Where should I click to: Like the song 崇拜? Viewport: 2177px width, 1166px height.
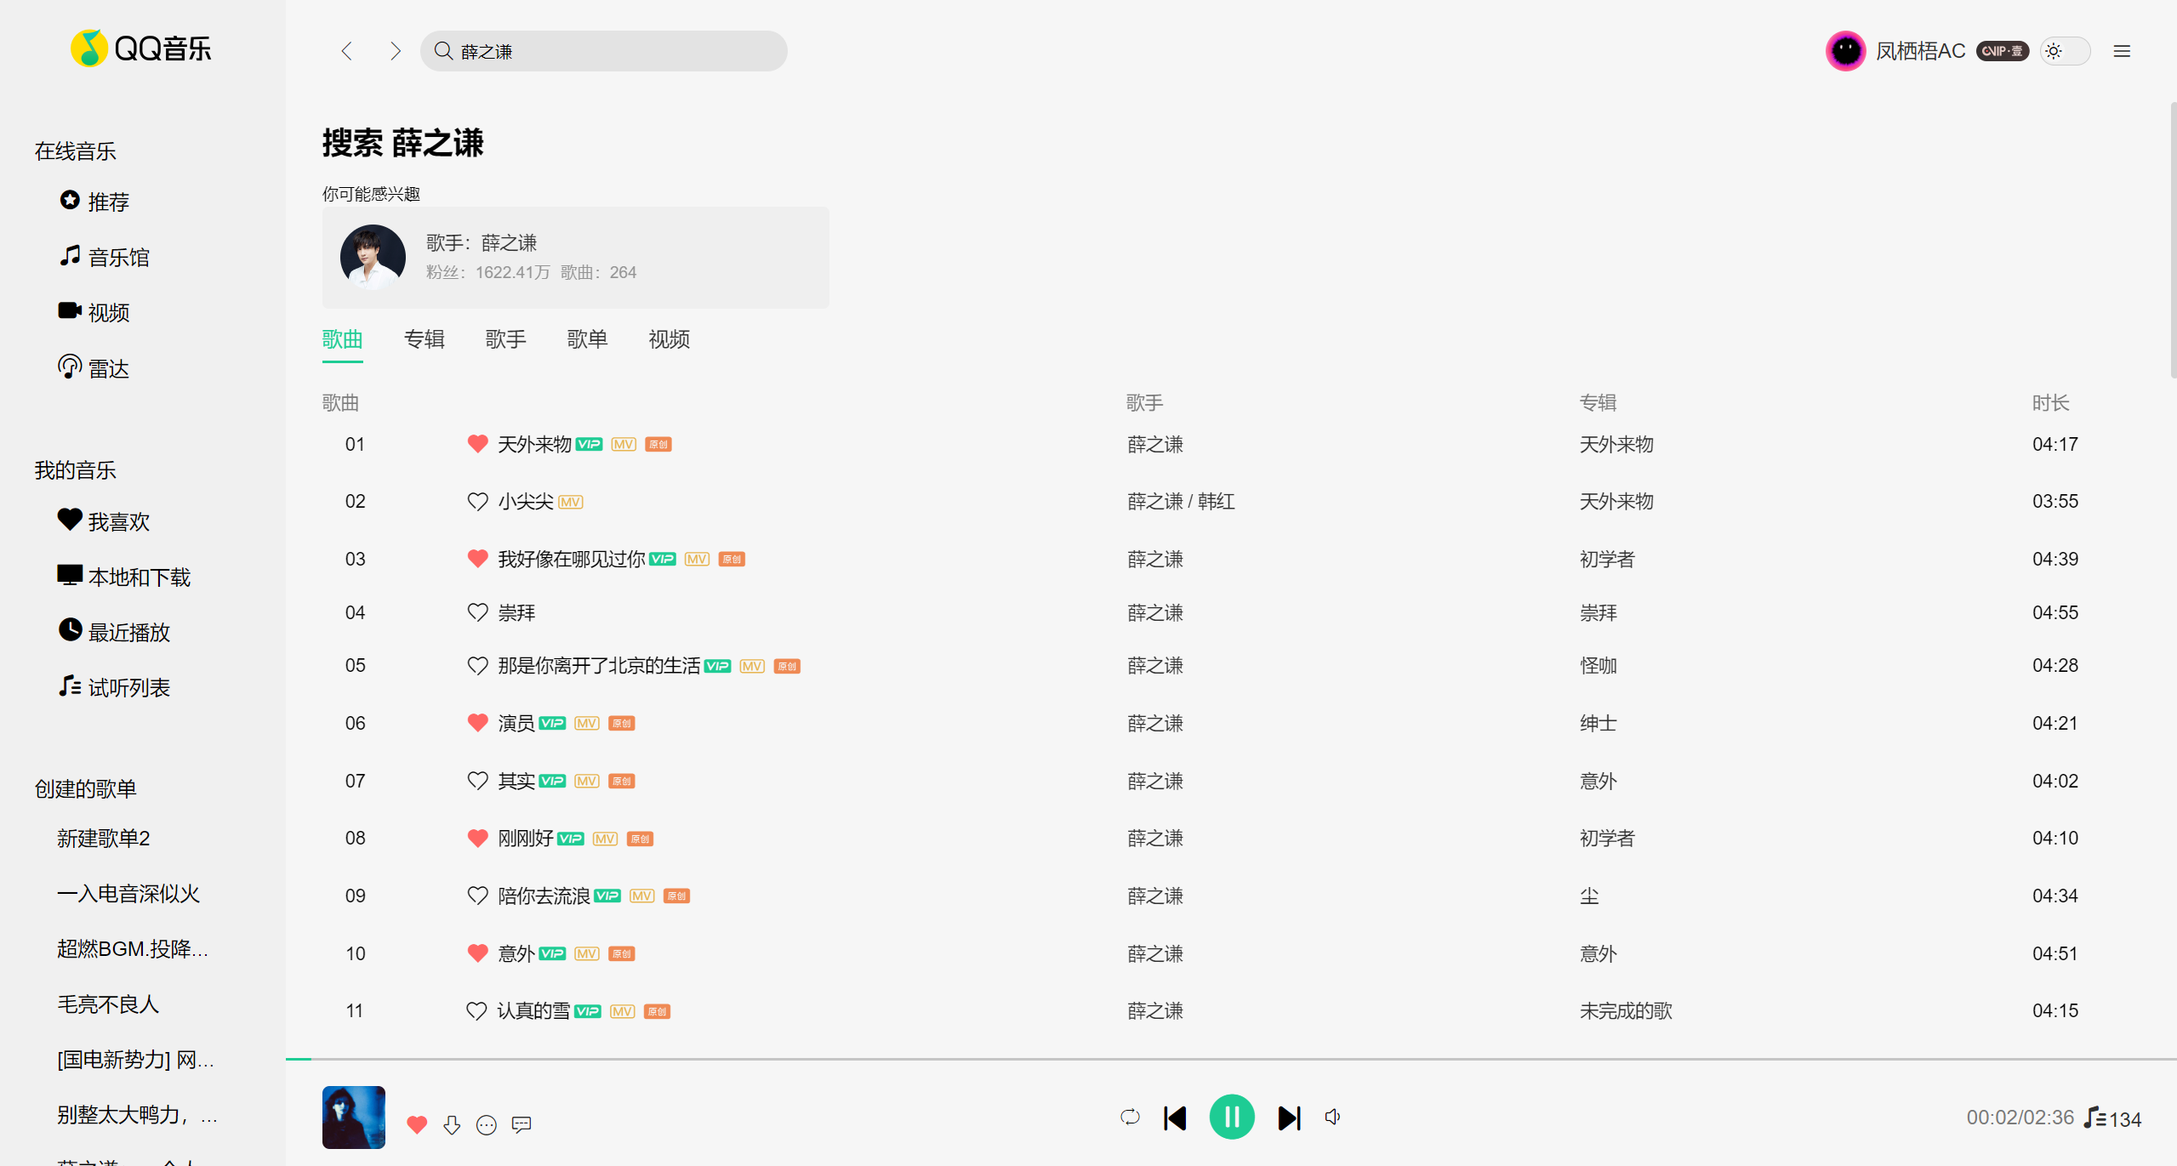coord(477,612)
